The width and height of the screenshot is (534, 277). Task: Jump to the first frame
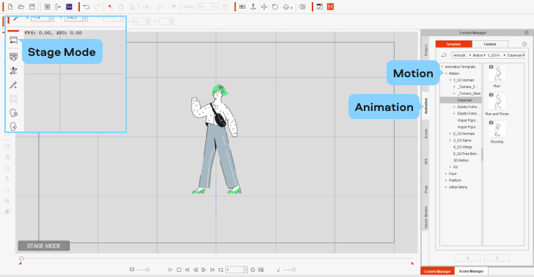(x=187, y=270)
